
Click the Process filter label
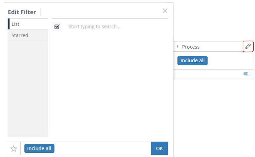191,47
